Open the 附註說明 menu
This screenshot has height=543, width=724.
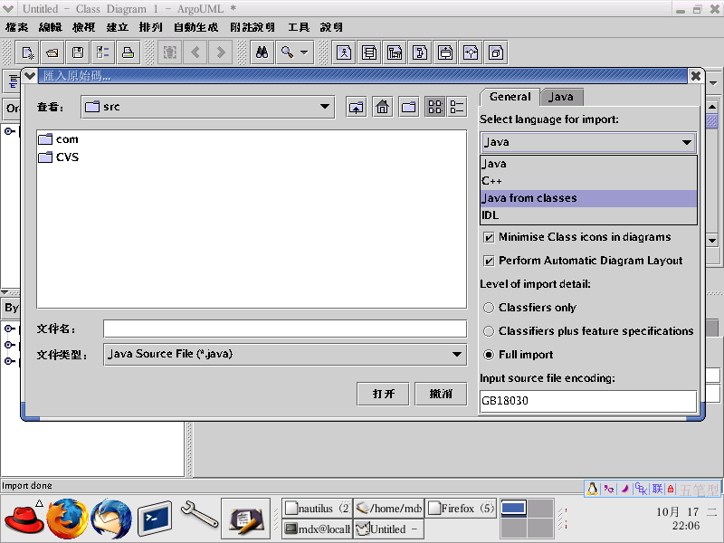[x=252, y=27]
